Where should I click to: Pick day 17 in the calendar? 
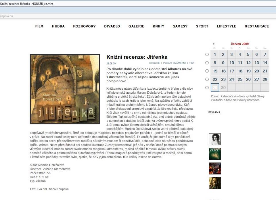click(x=232, y=71)
